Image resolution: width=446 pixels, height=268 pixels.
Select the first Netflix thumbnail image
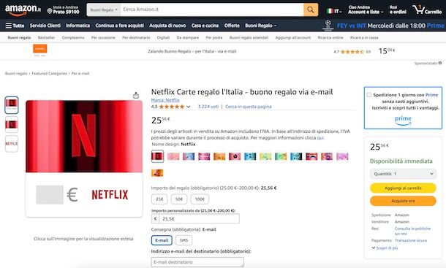12,105
